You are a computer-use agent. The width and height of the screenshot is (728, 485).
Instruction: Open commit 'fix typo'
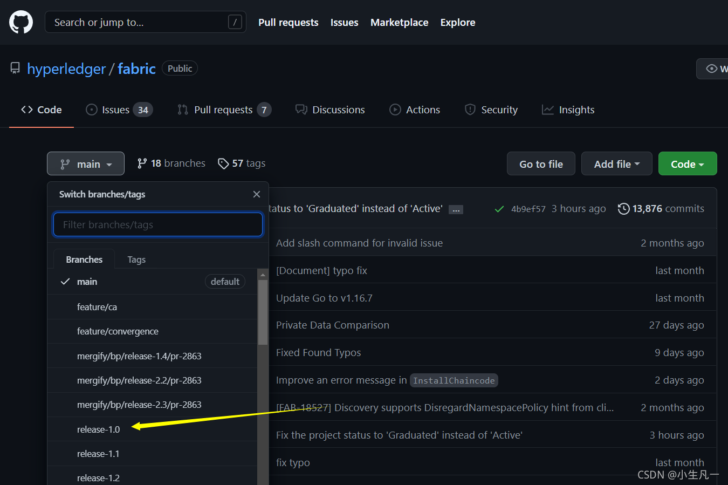(293, 462)
